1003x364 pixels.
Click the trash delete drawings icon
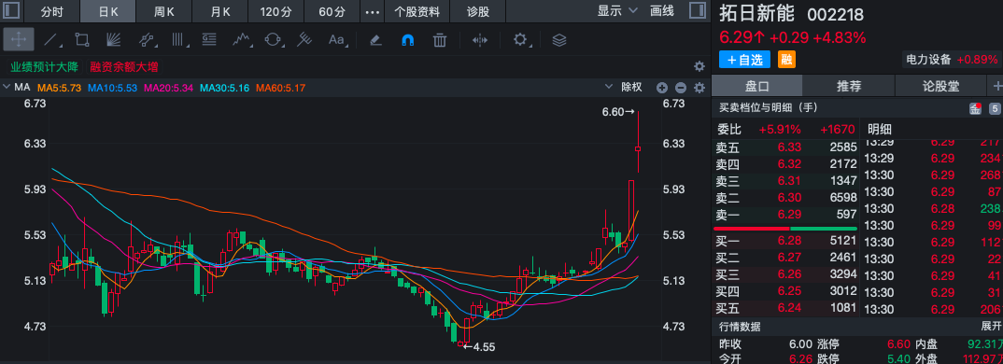point(440,39)
